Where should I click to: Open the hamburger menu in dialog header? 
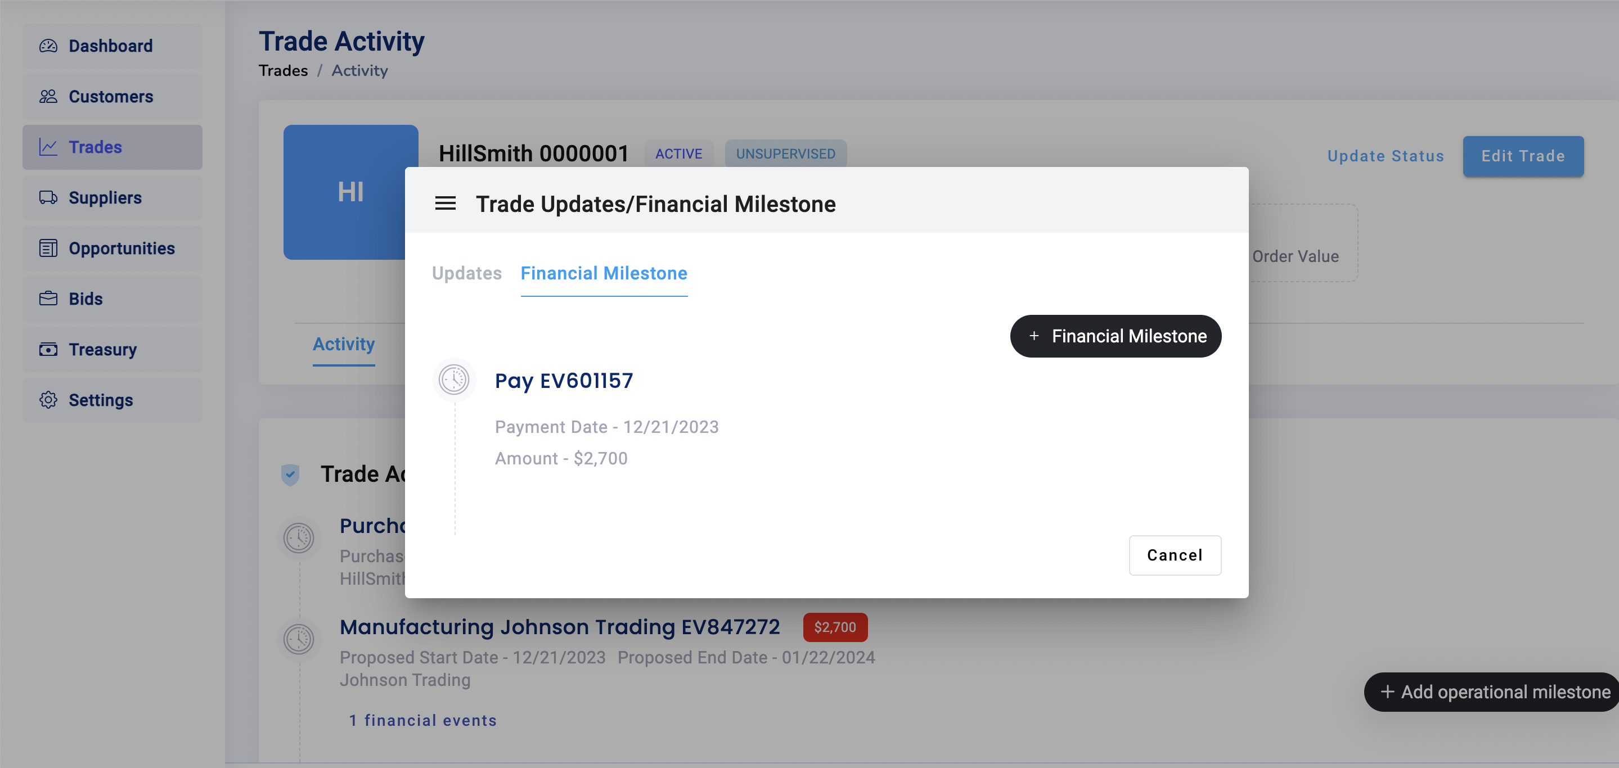pos(445,204)
